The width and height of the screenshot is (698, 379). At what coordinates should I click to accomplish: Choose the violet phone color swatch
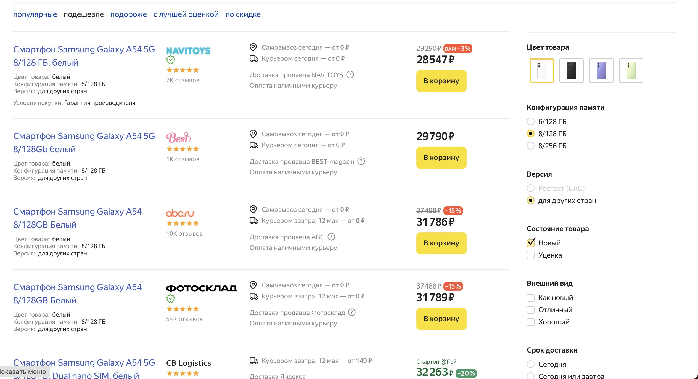[x=601, y=71]
